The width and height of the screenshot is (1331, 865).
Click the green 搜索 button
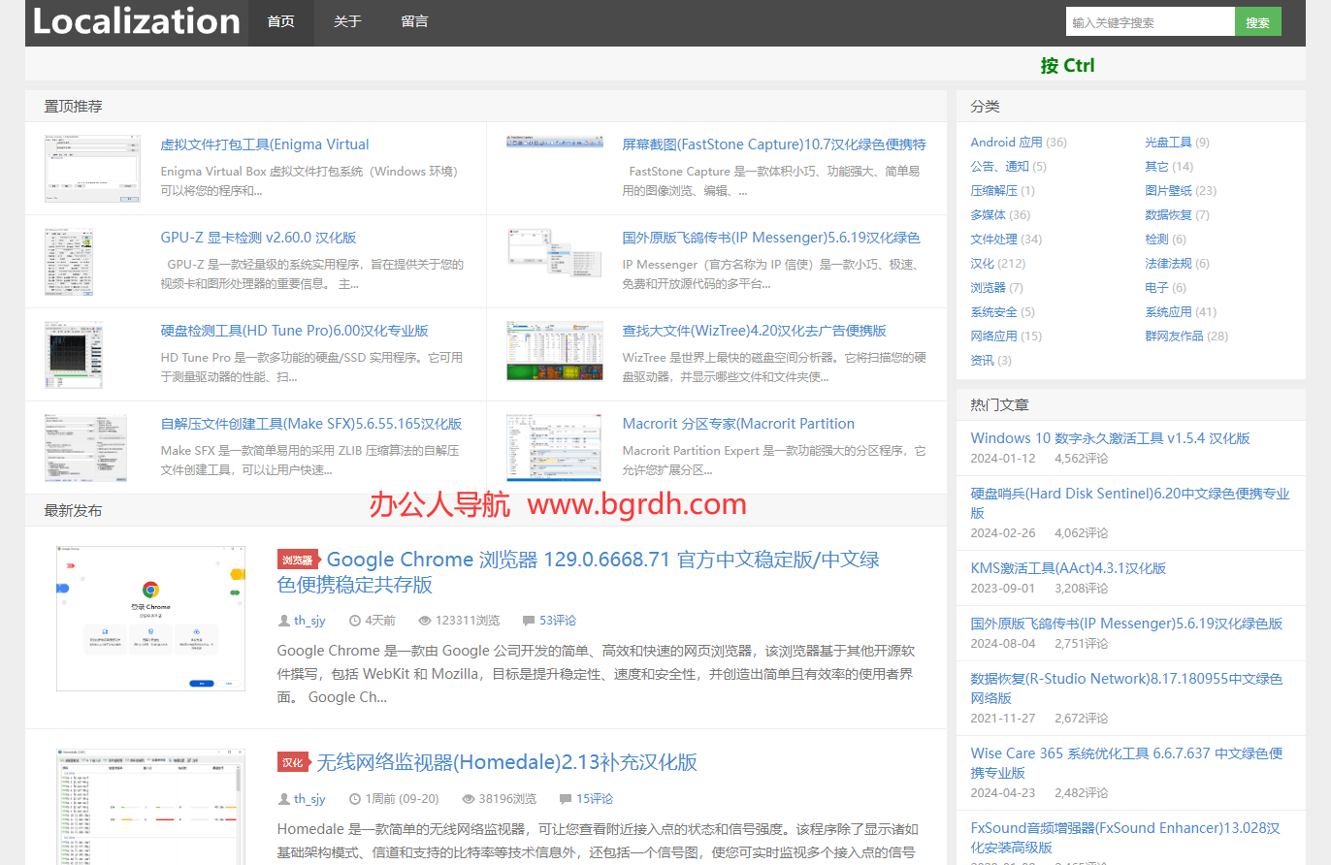click(1258, 22)
